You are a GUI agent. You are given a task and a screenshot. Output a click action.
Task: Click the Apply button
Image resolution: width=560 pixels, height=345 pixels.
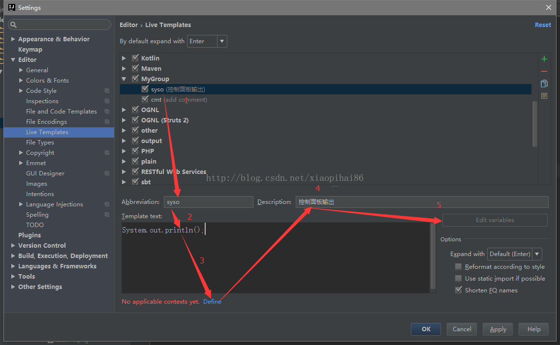coord(498,329)
